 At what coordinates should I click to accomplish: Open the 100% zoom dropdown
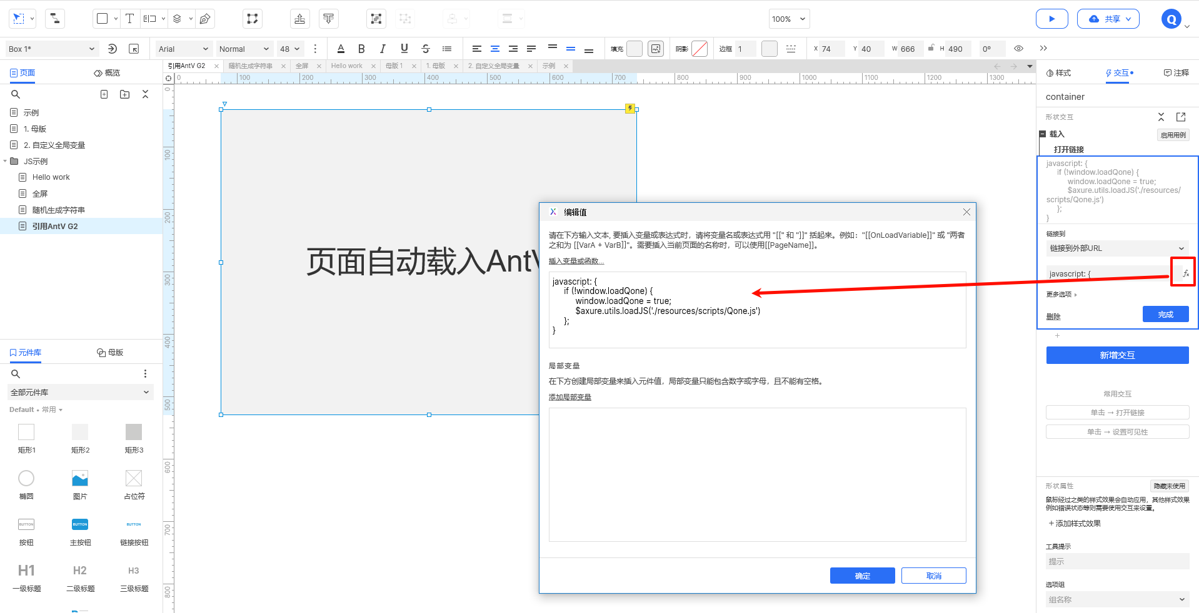[x=789, y=19]
